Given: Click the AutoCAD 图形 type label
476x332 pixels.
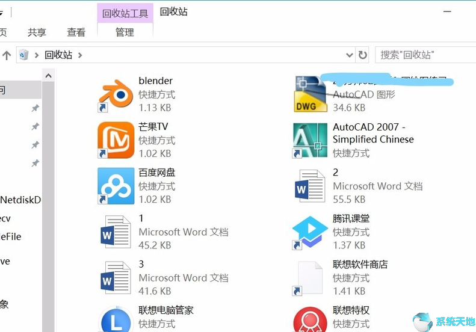Looking at the screenshot, I should (364, 94).
